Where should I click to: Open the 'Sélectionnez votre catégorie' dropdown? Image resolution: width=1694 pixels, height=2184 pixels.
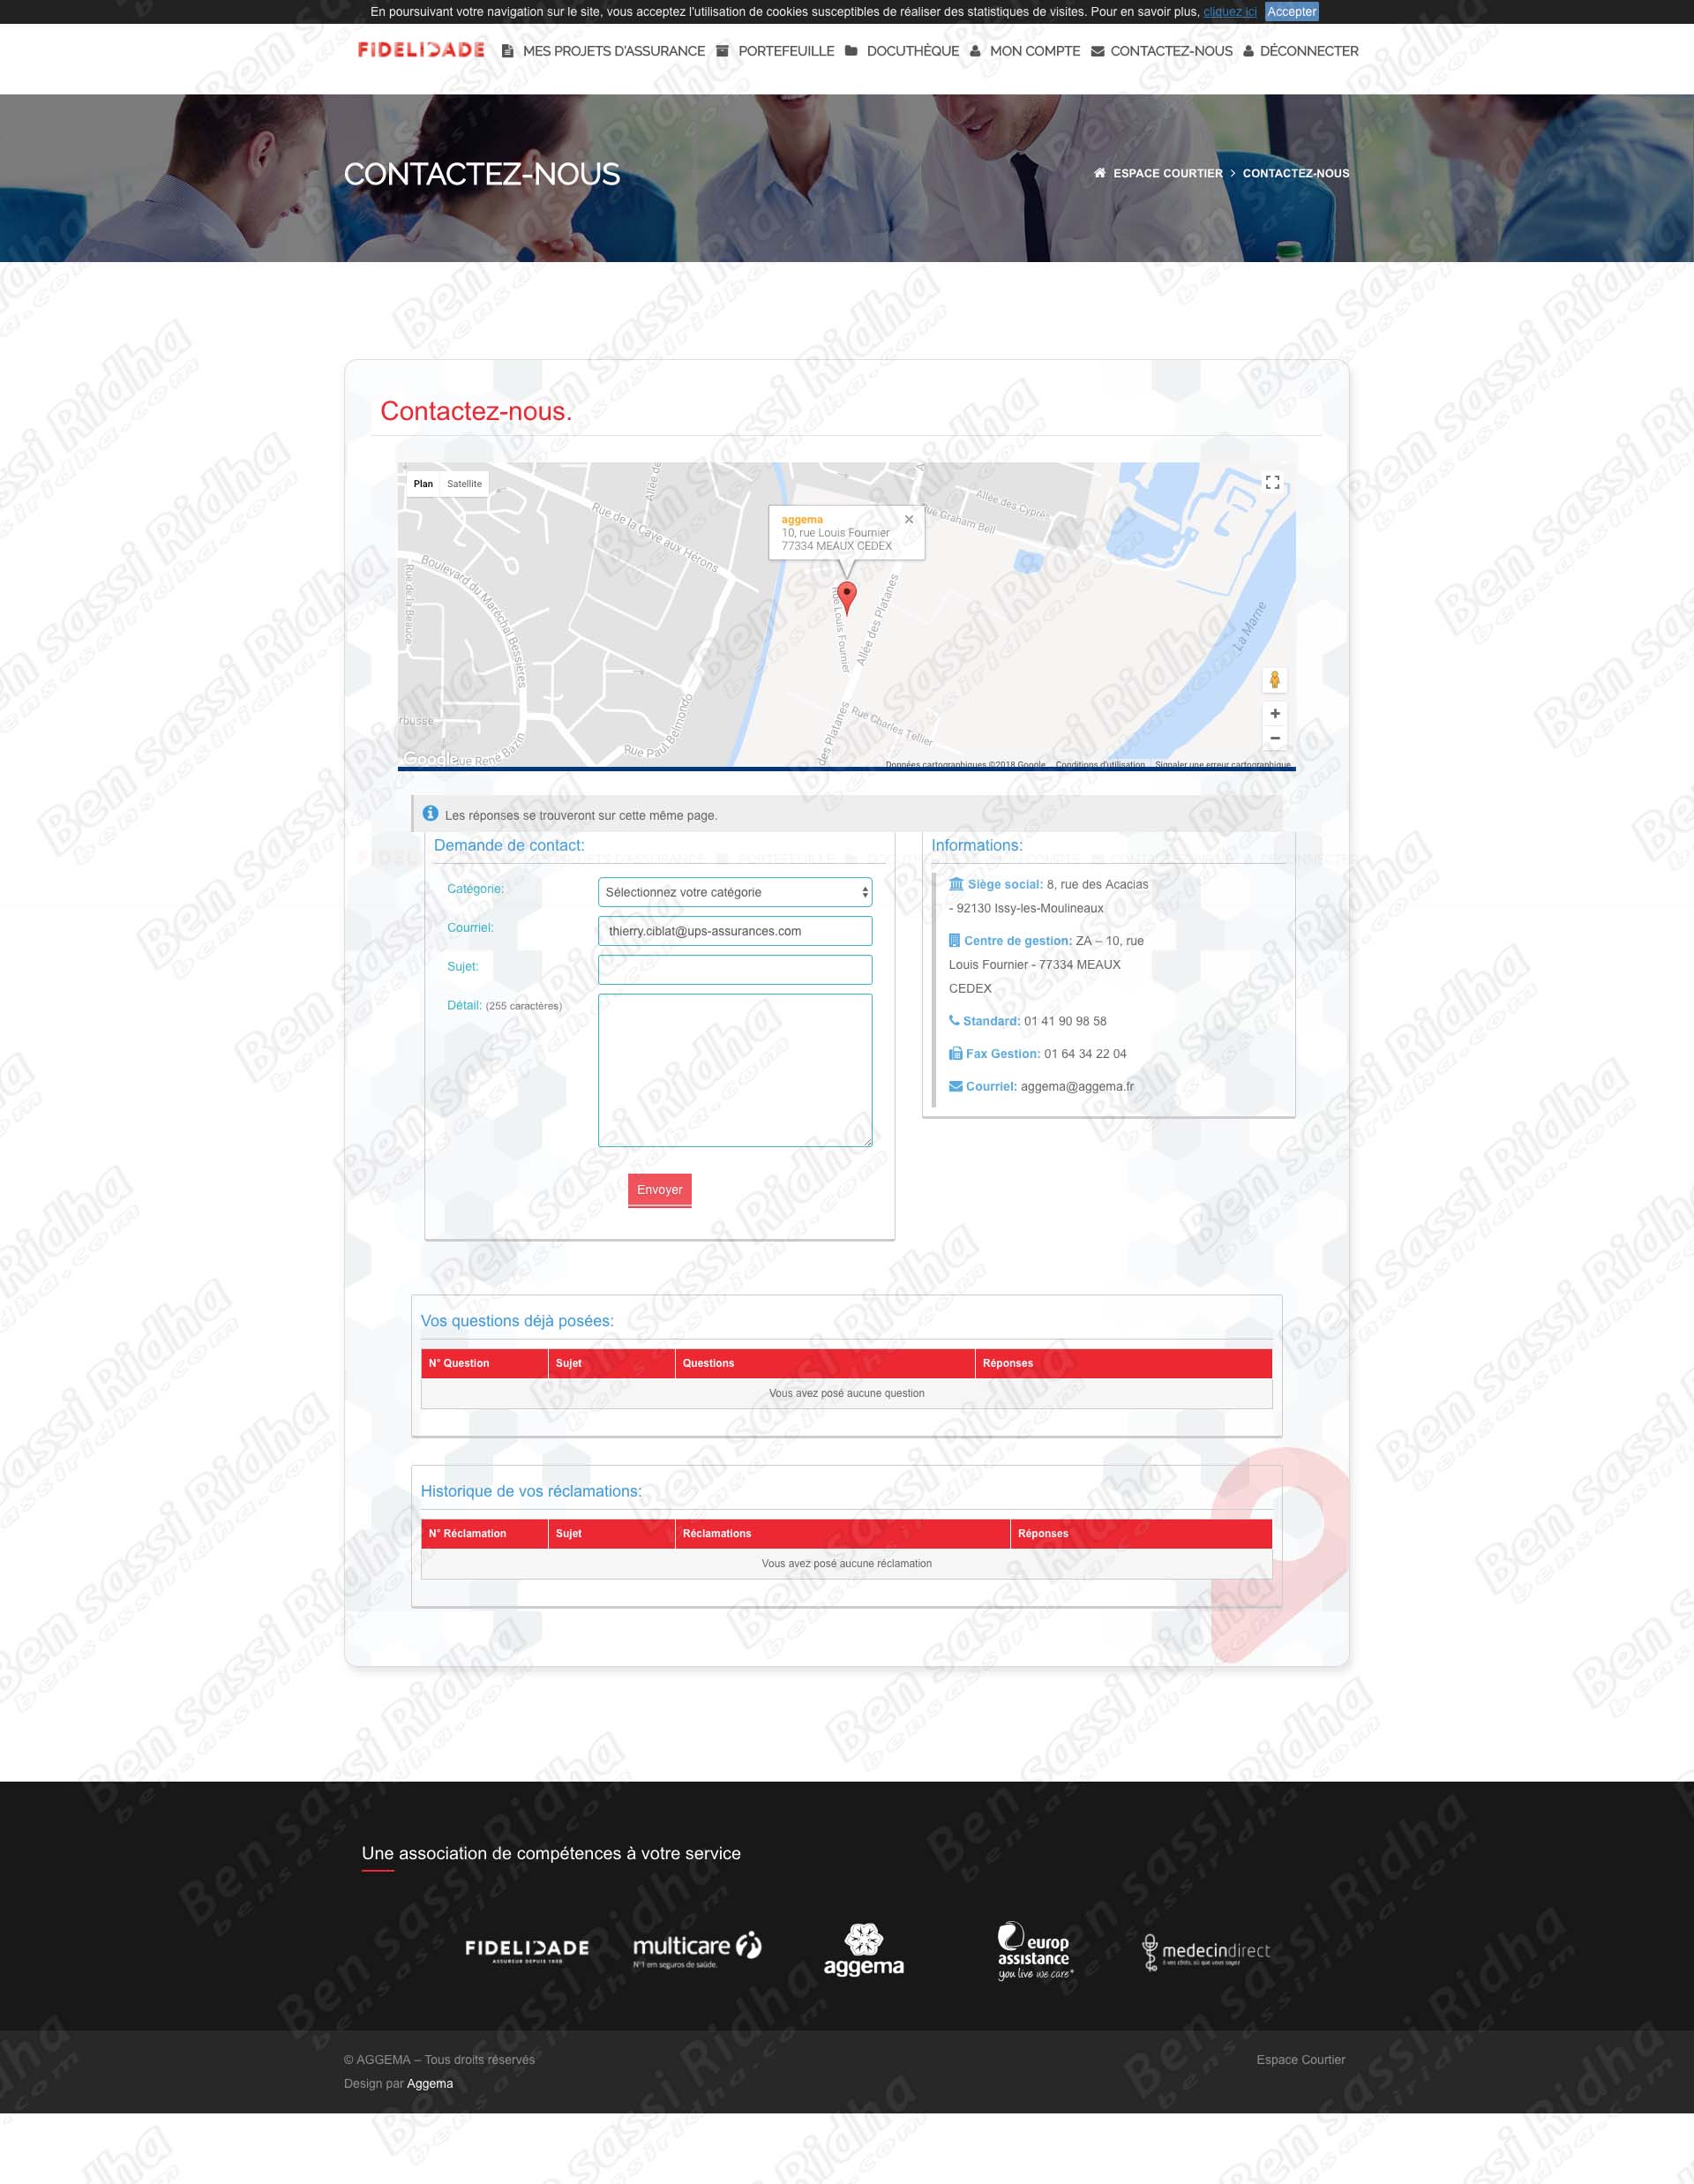pyautogui.click(x=734, y=892)
